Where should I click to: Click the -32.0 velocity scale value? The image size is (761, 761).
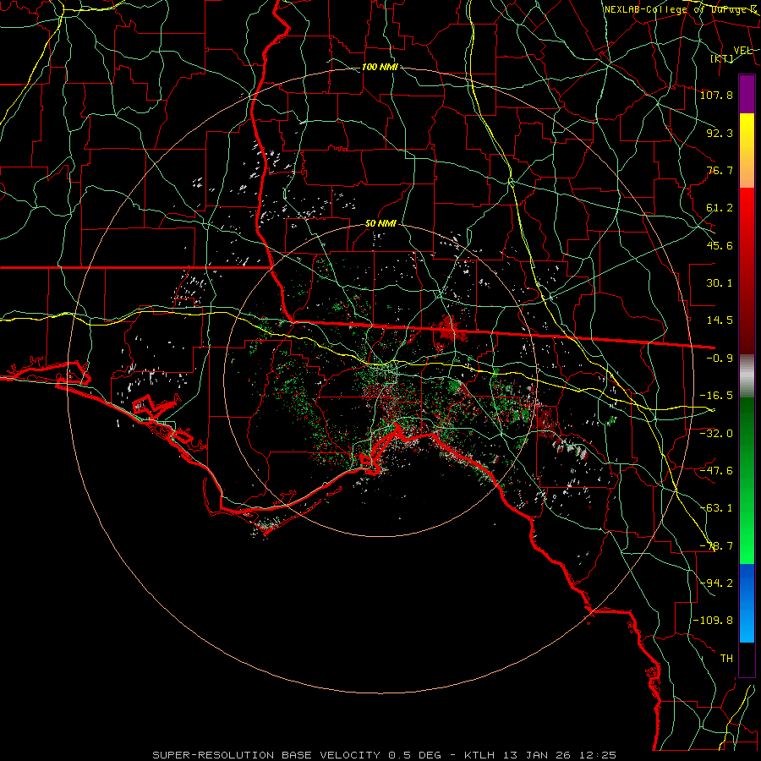coord(716,433)
